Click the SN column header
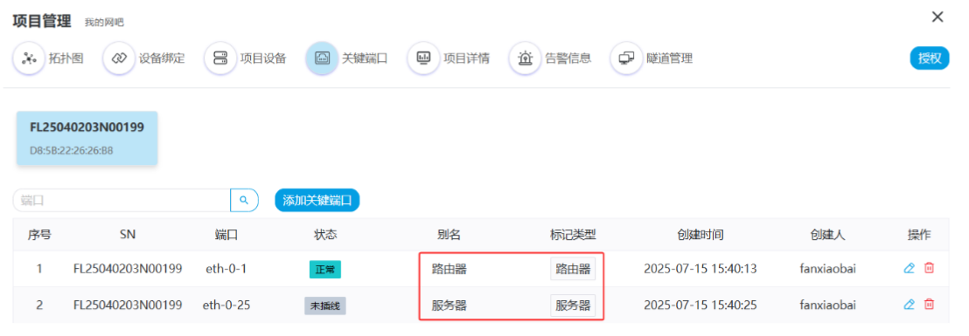The width and height of the screenshot is (969, 336). pyautogui.click(x=128, y=234)
